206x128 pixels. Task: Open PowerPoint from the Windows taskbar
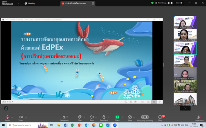click(x=80, y=125)
